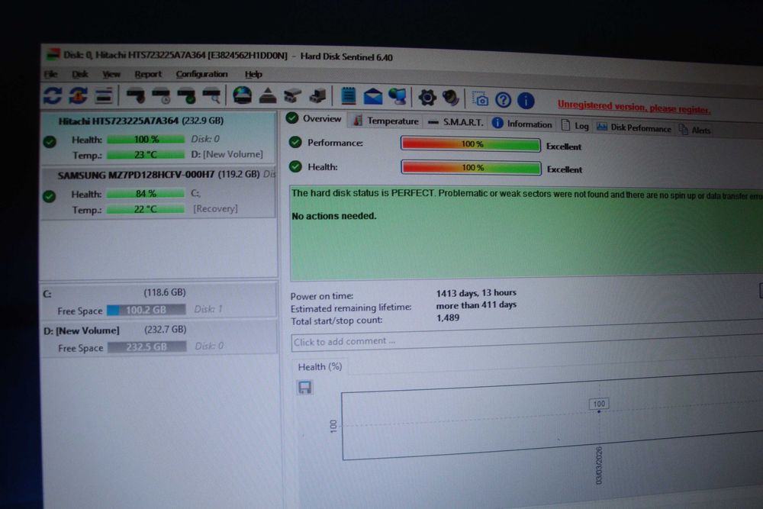Click the disk icon with magnifying glass
This screenshot has height=509, width=763.
click(x=211, y=96)
